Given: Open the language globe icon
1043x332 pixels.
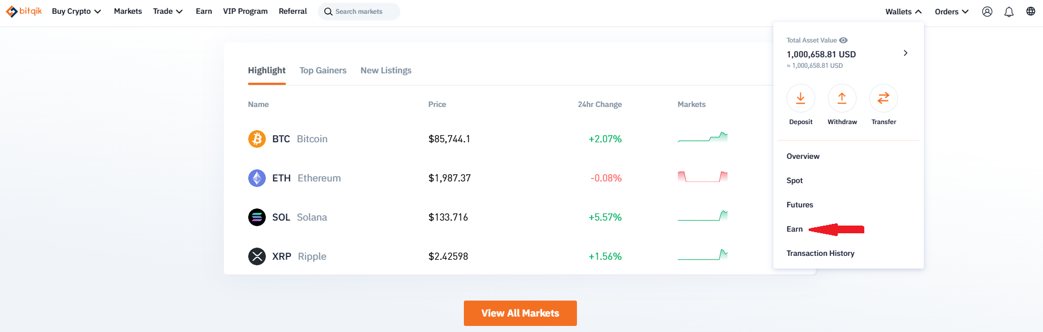Looking at the screenshot, I should [x=1030, y=12].
